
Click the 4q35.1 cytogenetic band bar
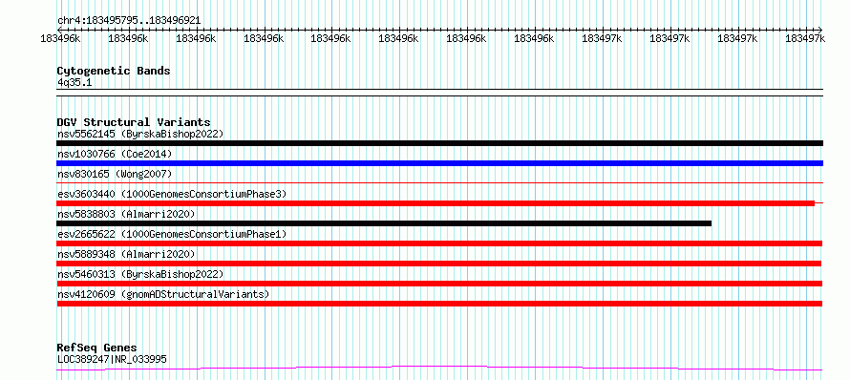pos(439,93)
